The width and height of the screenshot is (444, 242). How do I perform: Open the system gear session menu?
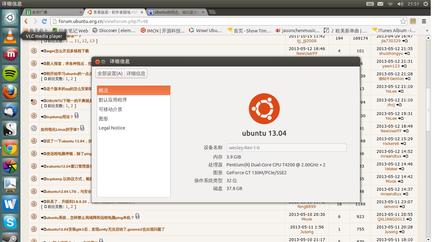[426, 4]
